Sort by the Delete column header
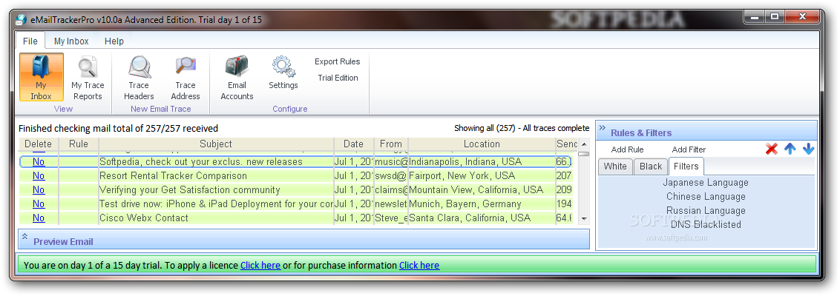 39,144
